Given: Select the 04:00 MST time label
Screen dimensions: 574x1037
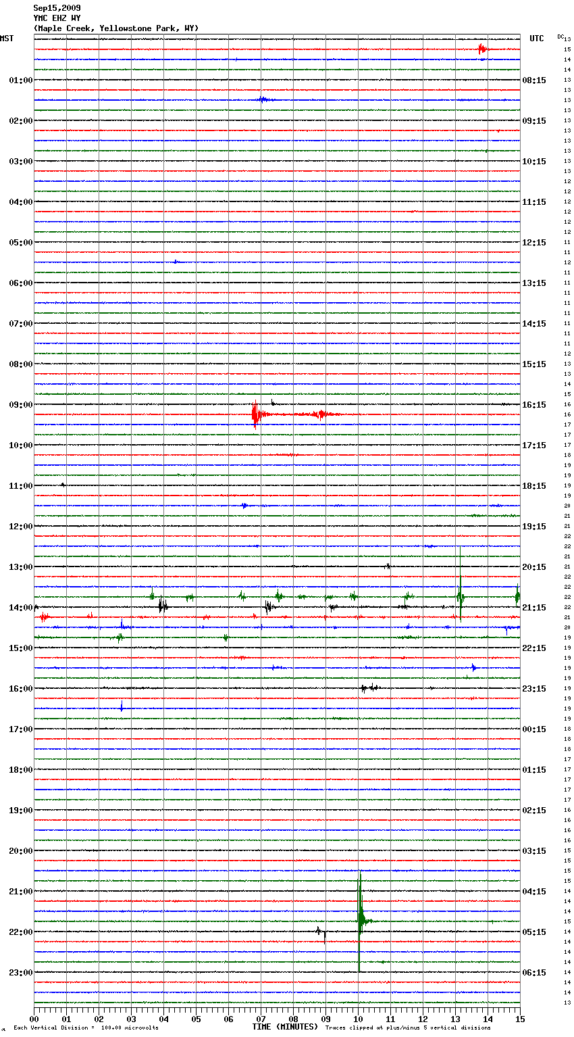Looking at the screenshot, I should coord(20,202).
